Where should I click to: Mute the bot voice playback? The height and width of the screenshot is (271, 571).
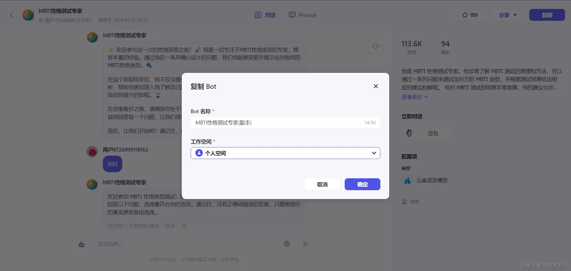click(376, 46)
